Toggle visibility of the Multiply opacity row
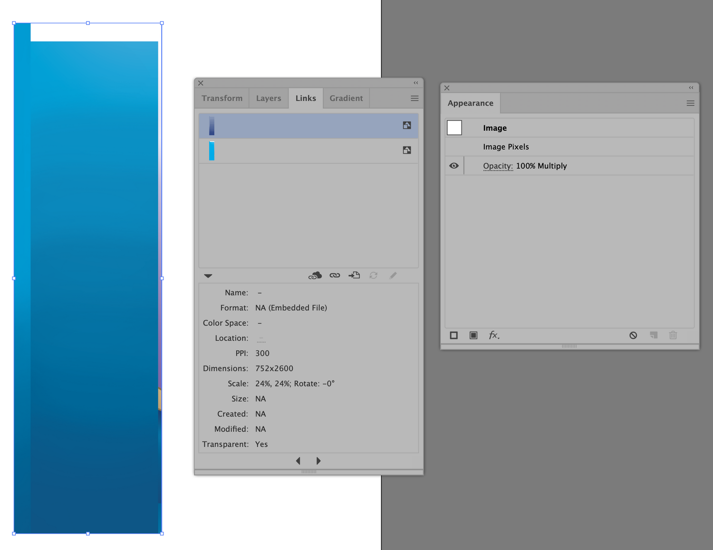 pyautogui.click(x=453, y=165)
